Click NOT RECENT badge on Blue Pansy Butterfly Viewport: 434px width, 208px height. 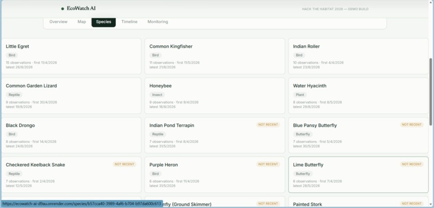pyautogui.click(x=411, y=124)
